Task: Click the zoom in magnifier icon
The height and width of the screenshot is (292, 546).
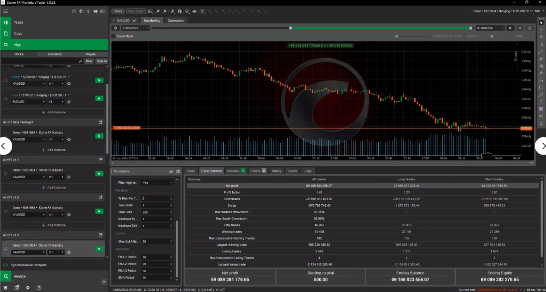Action: point(158,11)
